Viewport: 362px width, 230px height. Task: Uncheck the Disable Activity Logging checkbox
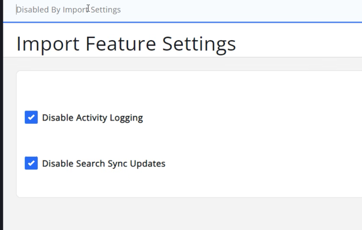pyautogui.click(x=31, y=117)
